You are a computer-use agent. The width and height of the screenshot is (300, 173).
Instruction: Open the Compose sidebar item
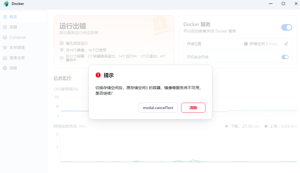click(x=23, y=37)
